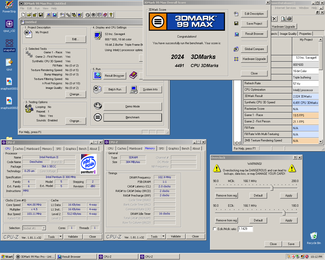Expand the Tools dropdown arrow in CPU-Z CPU window
Viewport: 325px width, 260px height.
click(x=60, y=237)
